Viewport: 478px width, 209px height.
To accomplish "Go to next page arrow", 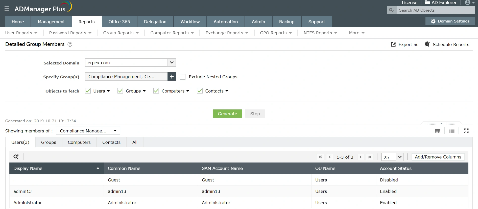I will click(361, 157).
